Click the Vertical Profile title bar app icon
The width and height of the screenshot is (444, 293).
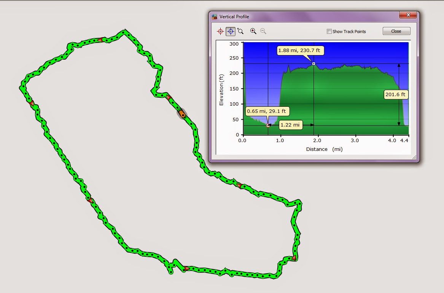[x=214, y=17]
